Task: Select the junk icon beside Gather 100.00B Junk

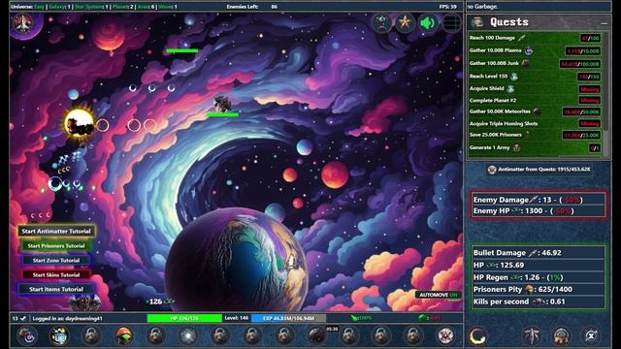Action: point(526,63)
